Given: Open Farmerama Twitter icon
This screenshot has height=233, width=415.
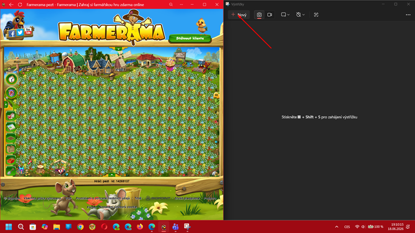Looking at the screenshot, I should [x=20, y=32].
